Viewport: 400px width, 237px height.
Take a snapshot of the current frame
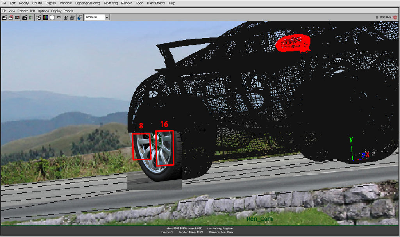(17, 17)
